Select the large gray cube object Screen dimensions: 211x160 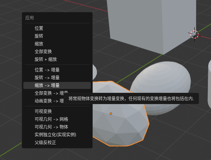pos(151,24)
